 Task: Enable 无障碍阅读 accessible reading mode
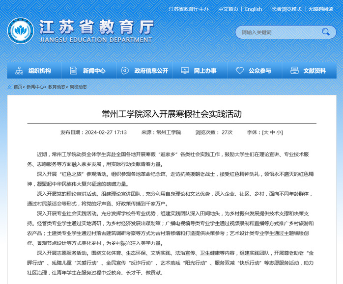click(x=320, y=9)
